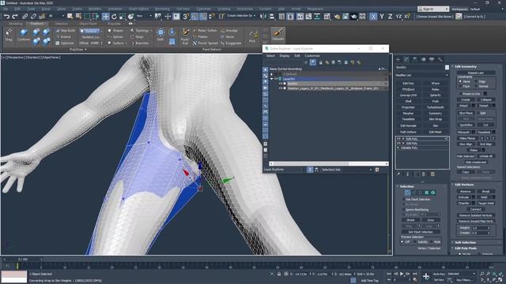Screen dimensions: 506x284
Task: Toggle the Angle Snap icon
Action: pyautogui.click(x=194, y=17)
